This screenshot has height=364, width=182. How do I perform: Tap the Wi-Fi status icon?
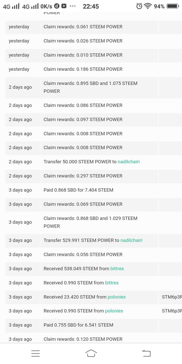tap(148, 6)
